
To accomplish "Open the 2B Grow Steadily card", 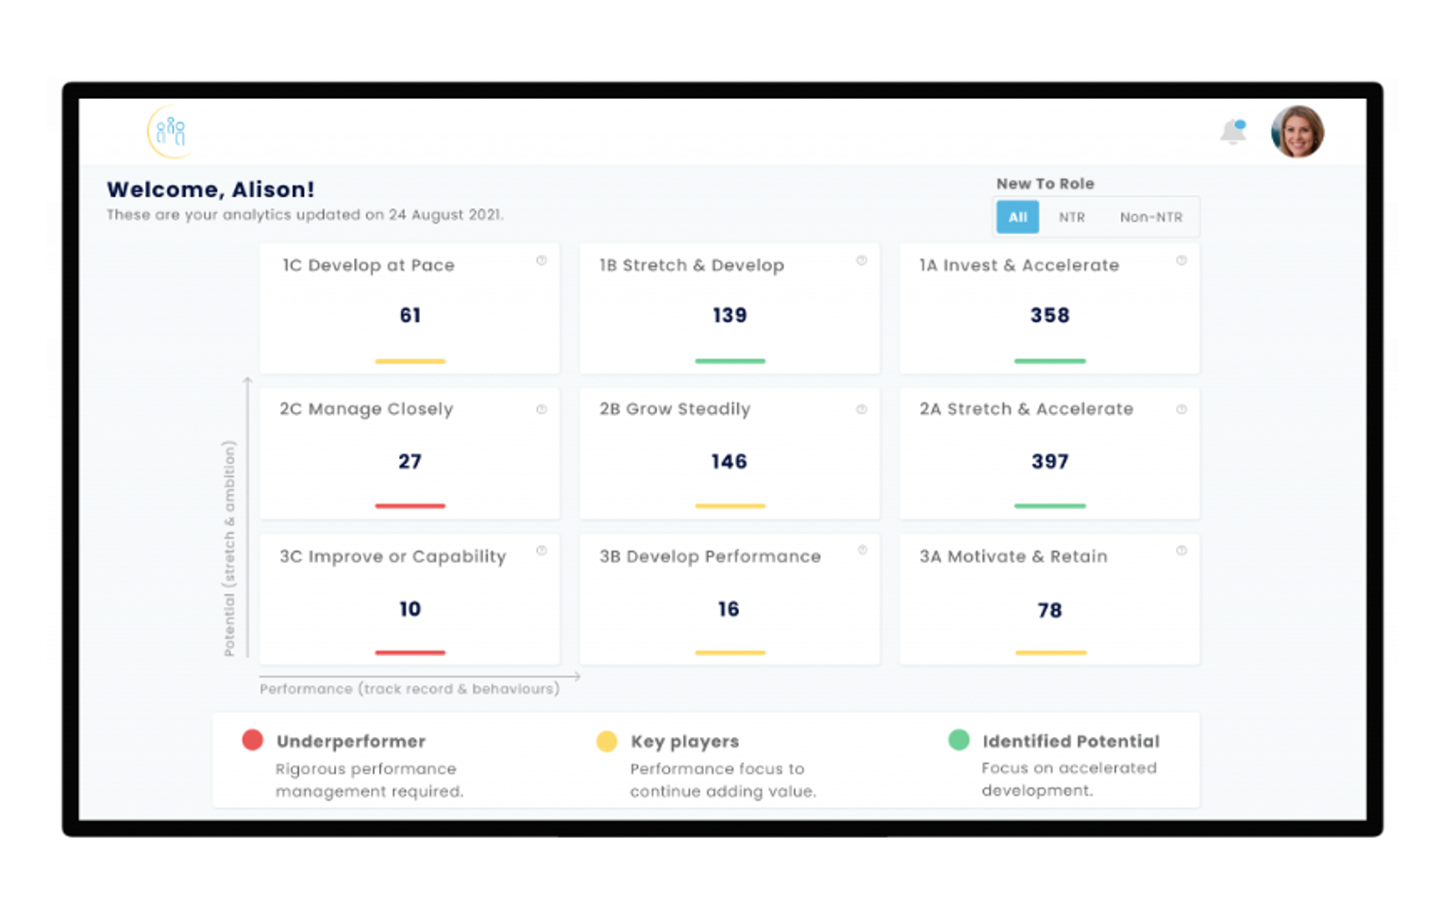I will coord(729,453).
